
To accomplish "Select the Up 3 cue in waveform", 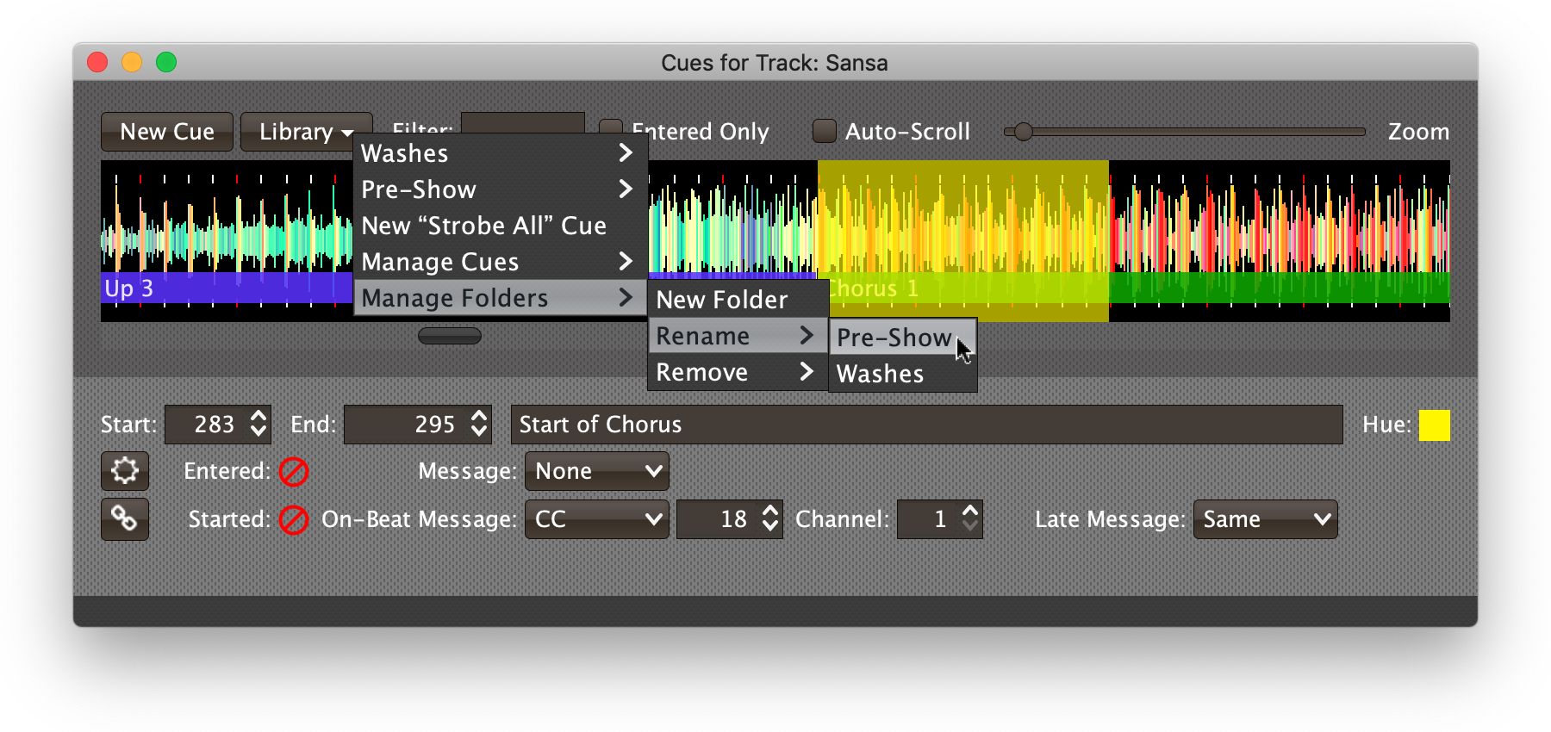I will [x=226, y=288].
